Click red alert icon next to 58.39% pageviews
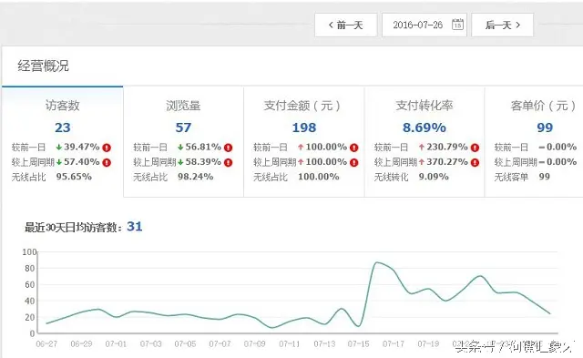This screenshot has width=583, height=358. click(x=229, y=162)
